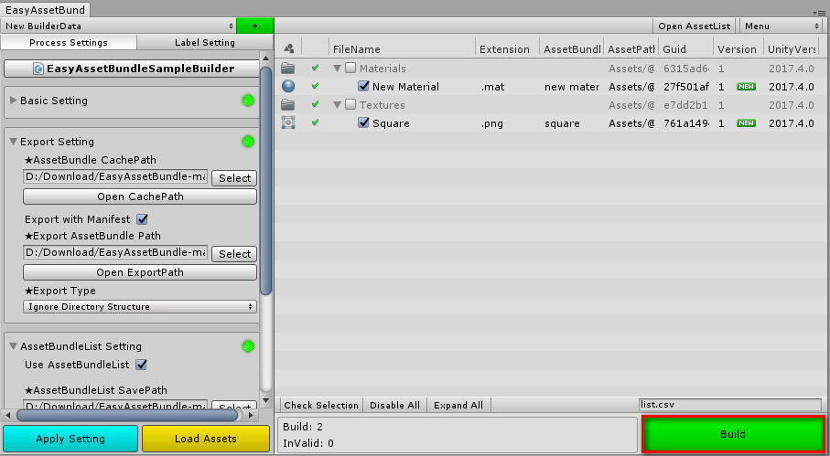Screen dimensions: 830x456
Task: Collapse the Textures folder tree arrow
Action: (337, 104)
